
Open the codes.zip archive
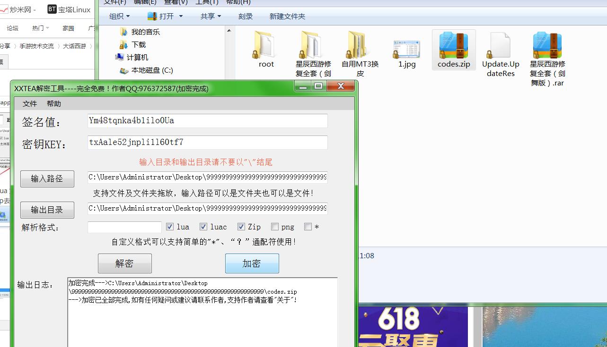453,50
